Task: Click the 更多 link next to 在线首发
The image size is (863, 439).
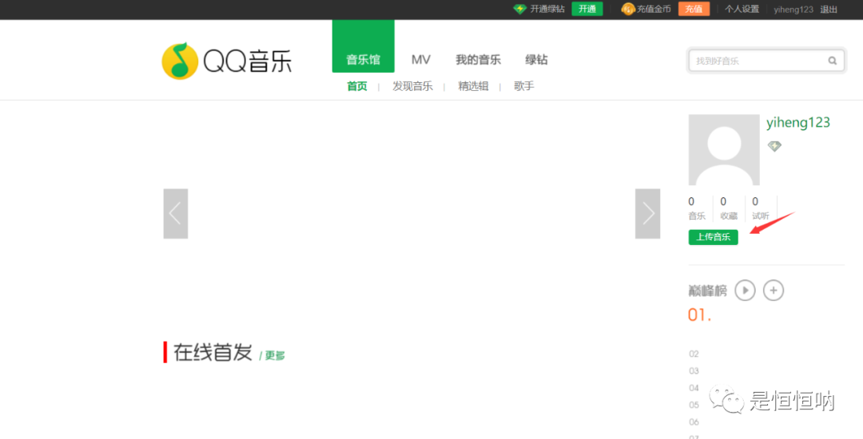Action: [x=275, y=355]
